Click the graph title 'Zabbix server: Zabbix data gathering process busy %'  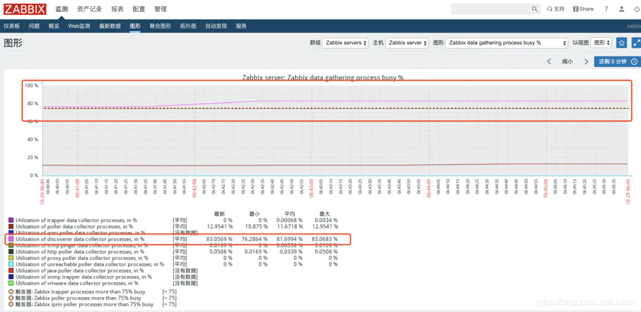tap(323, 77)
